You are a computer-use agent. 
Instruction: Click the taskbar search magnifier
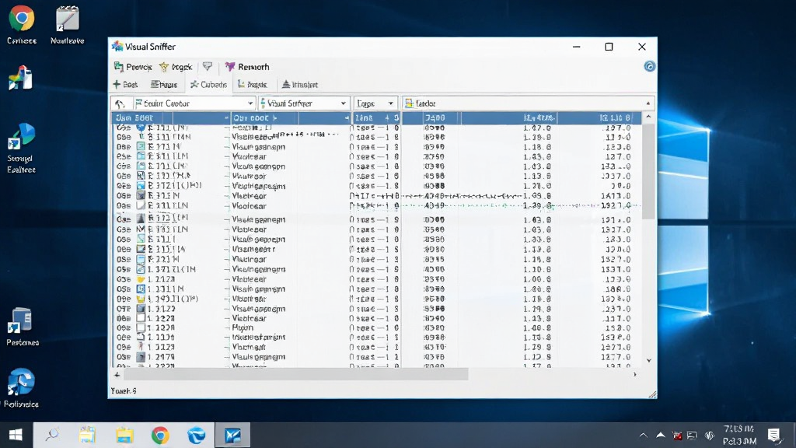[52, 436]
